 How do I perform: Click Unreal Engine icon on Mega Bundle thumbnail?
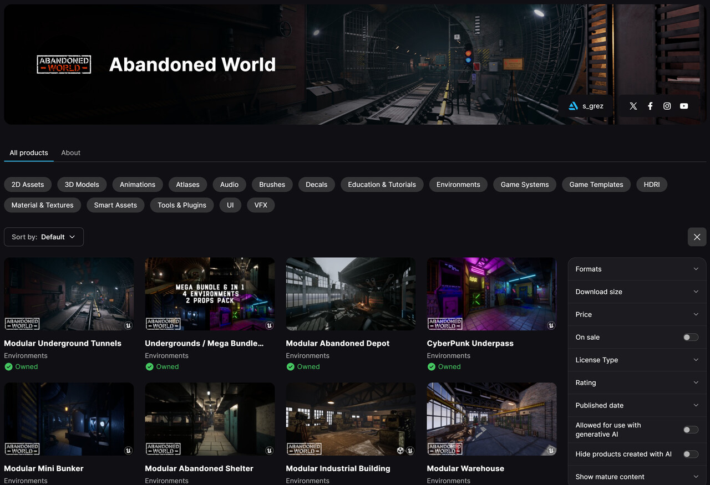[x=269, y=325]
